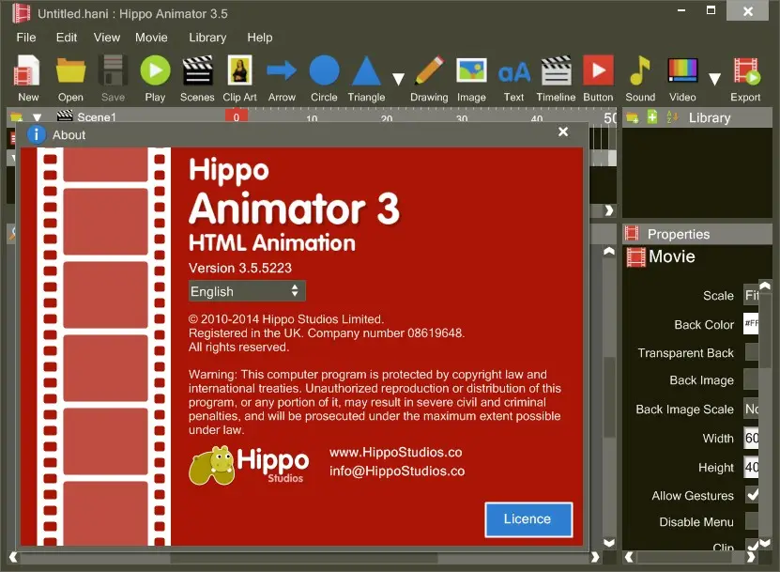780x572 pixels.
Task: Click the Hippo Studios logo
Action: tap(249, 466)
